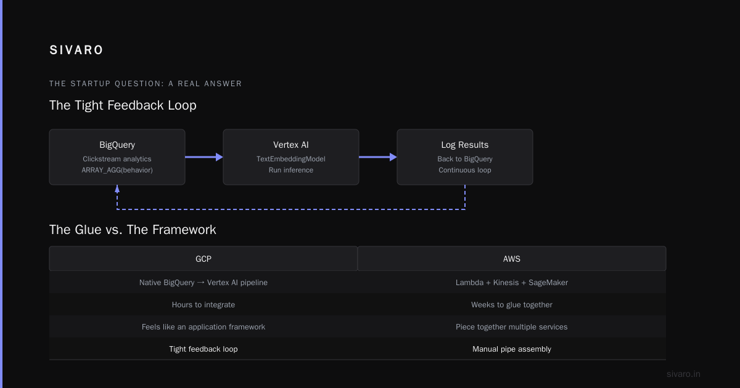Click the Vertex AI box title

click(x=291, y=145)
